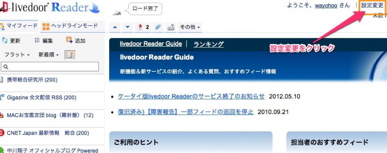Click 更新 to reload feeds
The height and width of the screenshot is (153, 387).
pos(11,41)
